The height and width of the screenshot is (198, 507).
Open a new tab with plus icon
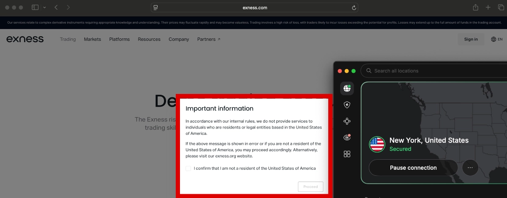click(488, 8)
